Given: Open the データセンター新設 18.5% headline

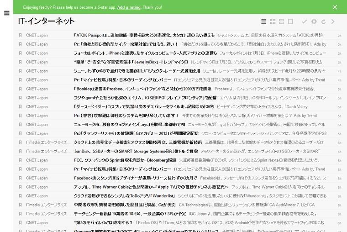Looking at the screenshot, I should 130,214.
